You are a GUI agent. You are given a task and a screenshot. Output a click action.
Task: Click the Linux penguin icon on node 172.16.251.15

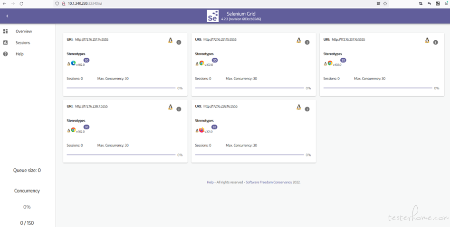tap(298, 40)
